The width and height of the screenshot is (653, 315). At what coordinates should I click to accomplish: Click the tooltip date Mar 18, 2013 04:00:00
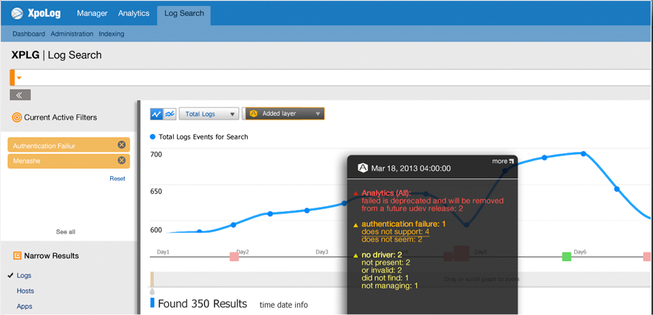410,168
